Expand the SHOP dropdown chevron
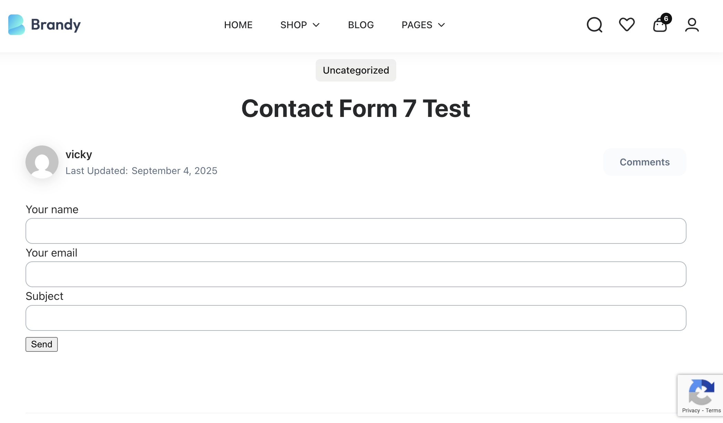Image resolution: width=723 pixels, height=423 pixels. pos(316,25)
